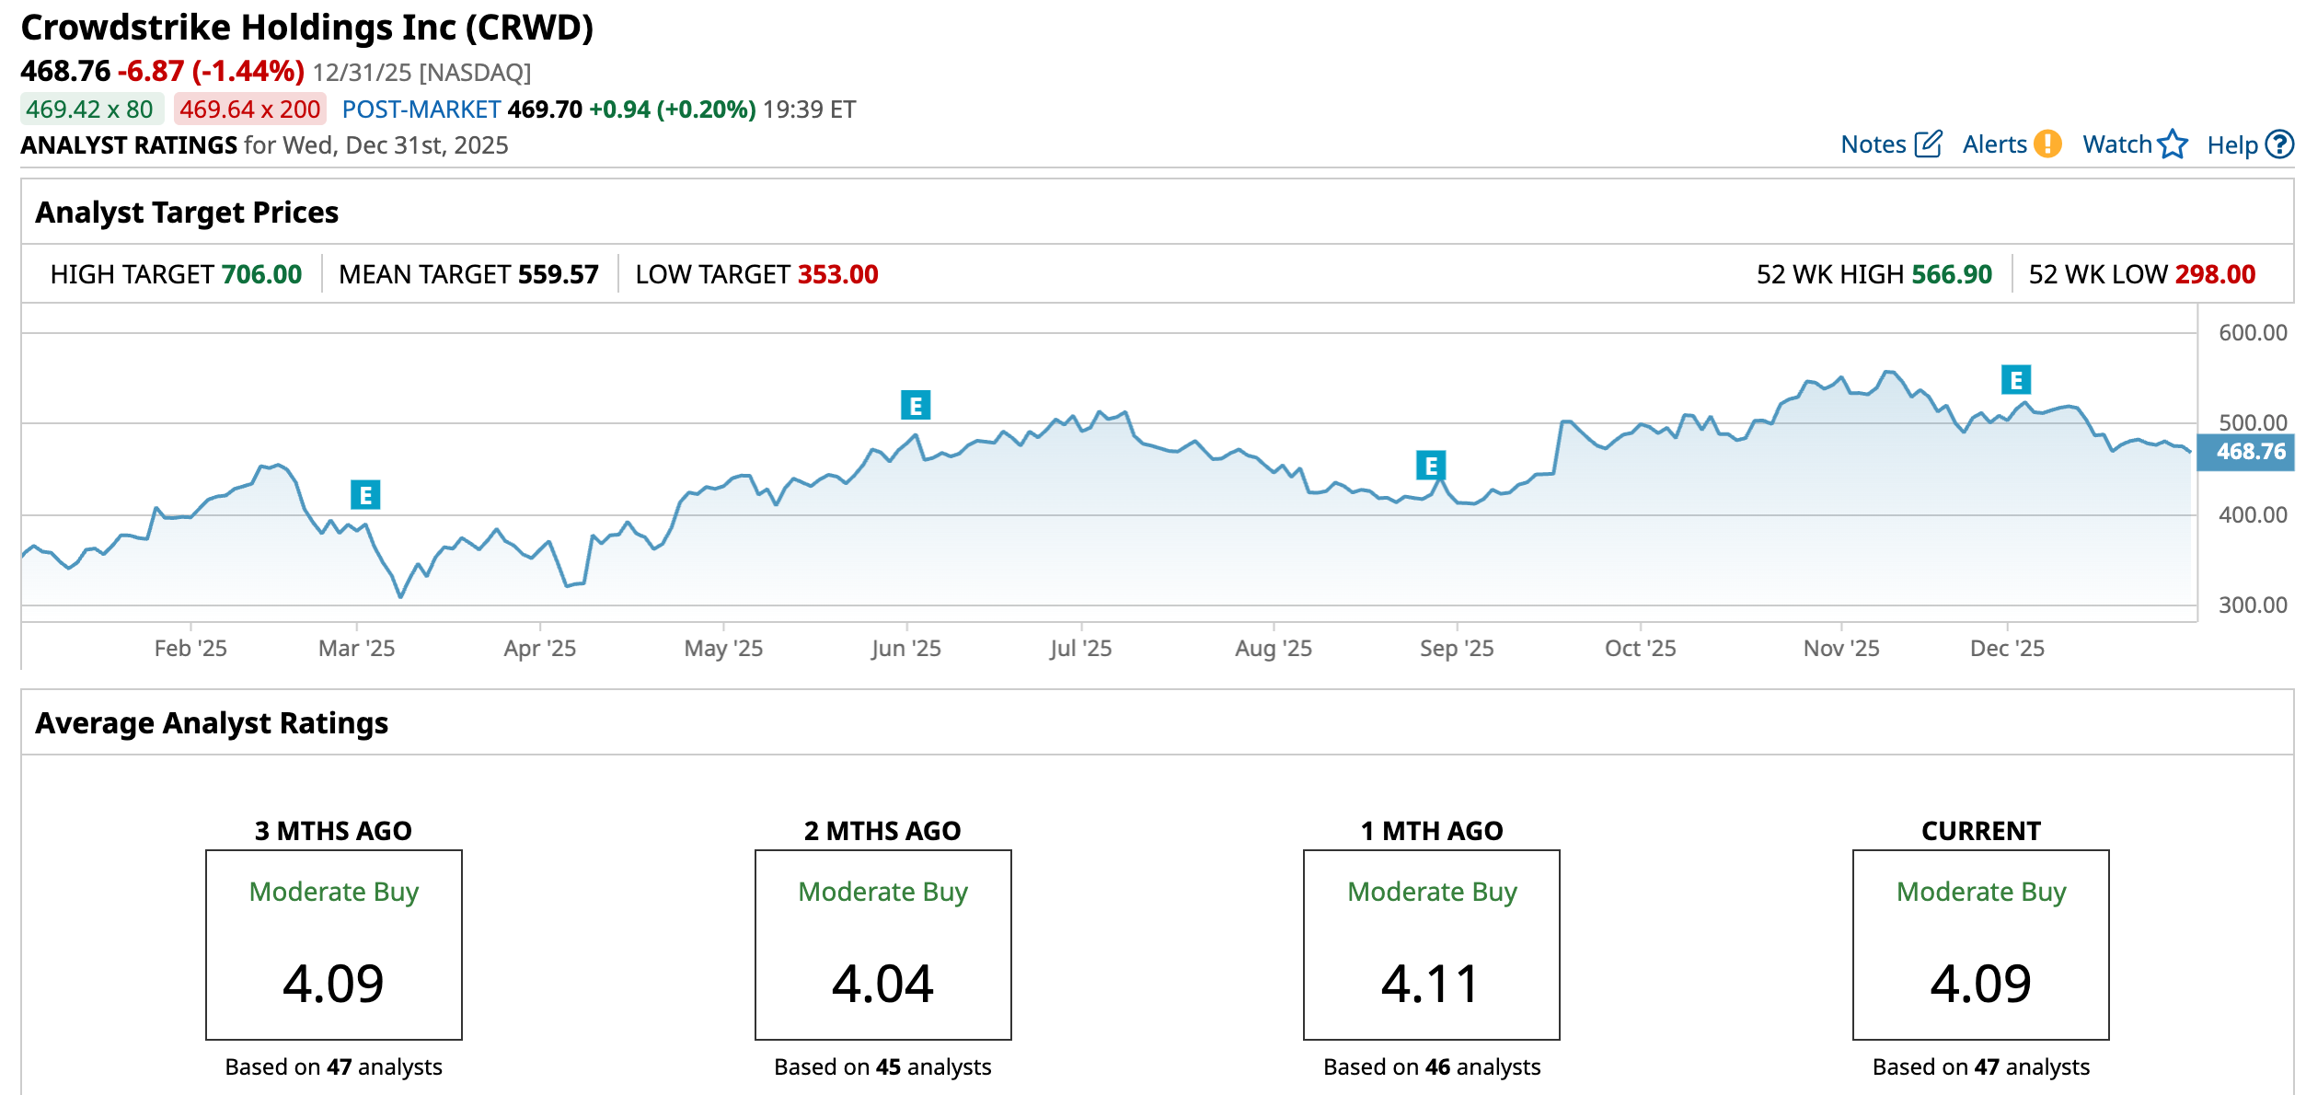Select the 2 MTHS AGO rating box
The image size is (2306, 1095).
[x=882, y=944]
